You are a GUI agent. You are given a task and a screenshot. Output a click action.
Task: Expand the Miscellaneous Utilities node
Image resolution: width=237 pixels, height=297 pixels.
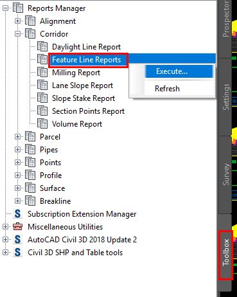(x=5, y=226)
